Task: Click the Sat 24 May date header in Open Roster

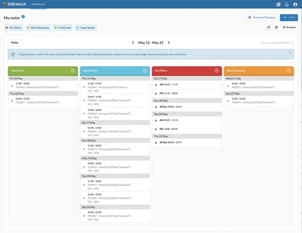Action: point(115,207)
